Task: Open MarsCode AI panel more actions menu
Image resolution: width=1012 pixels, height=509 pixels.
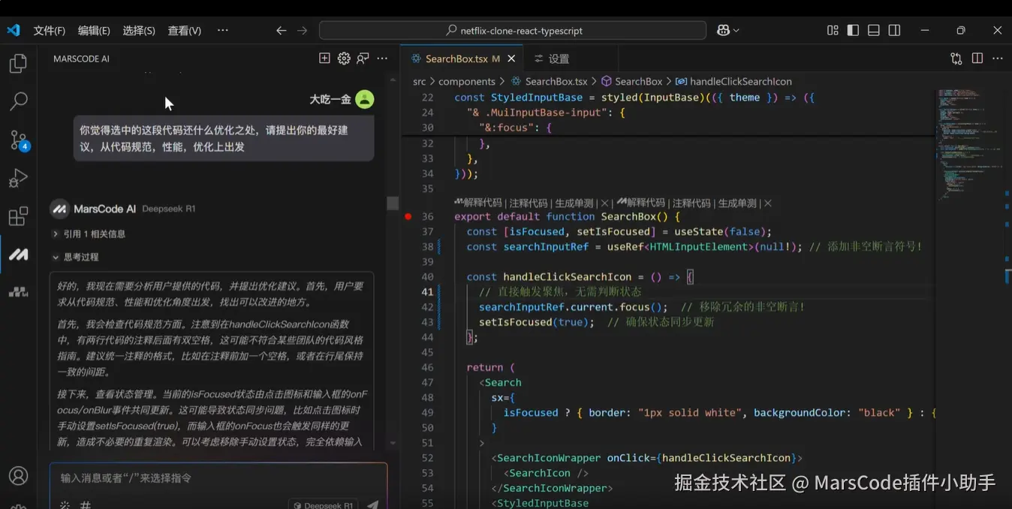Action: [382, 59]
